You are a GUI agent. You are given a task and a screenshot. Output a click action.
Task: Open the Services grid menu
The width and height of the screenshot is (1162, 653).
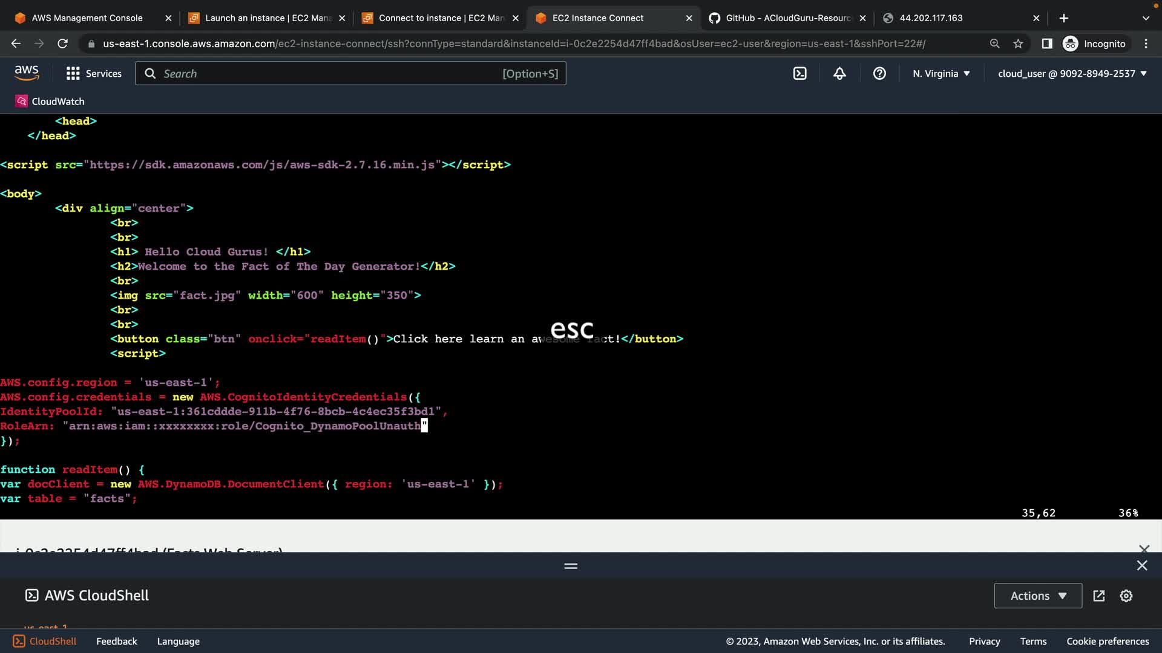pos(94,73)
